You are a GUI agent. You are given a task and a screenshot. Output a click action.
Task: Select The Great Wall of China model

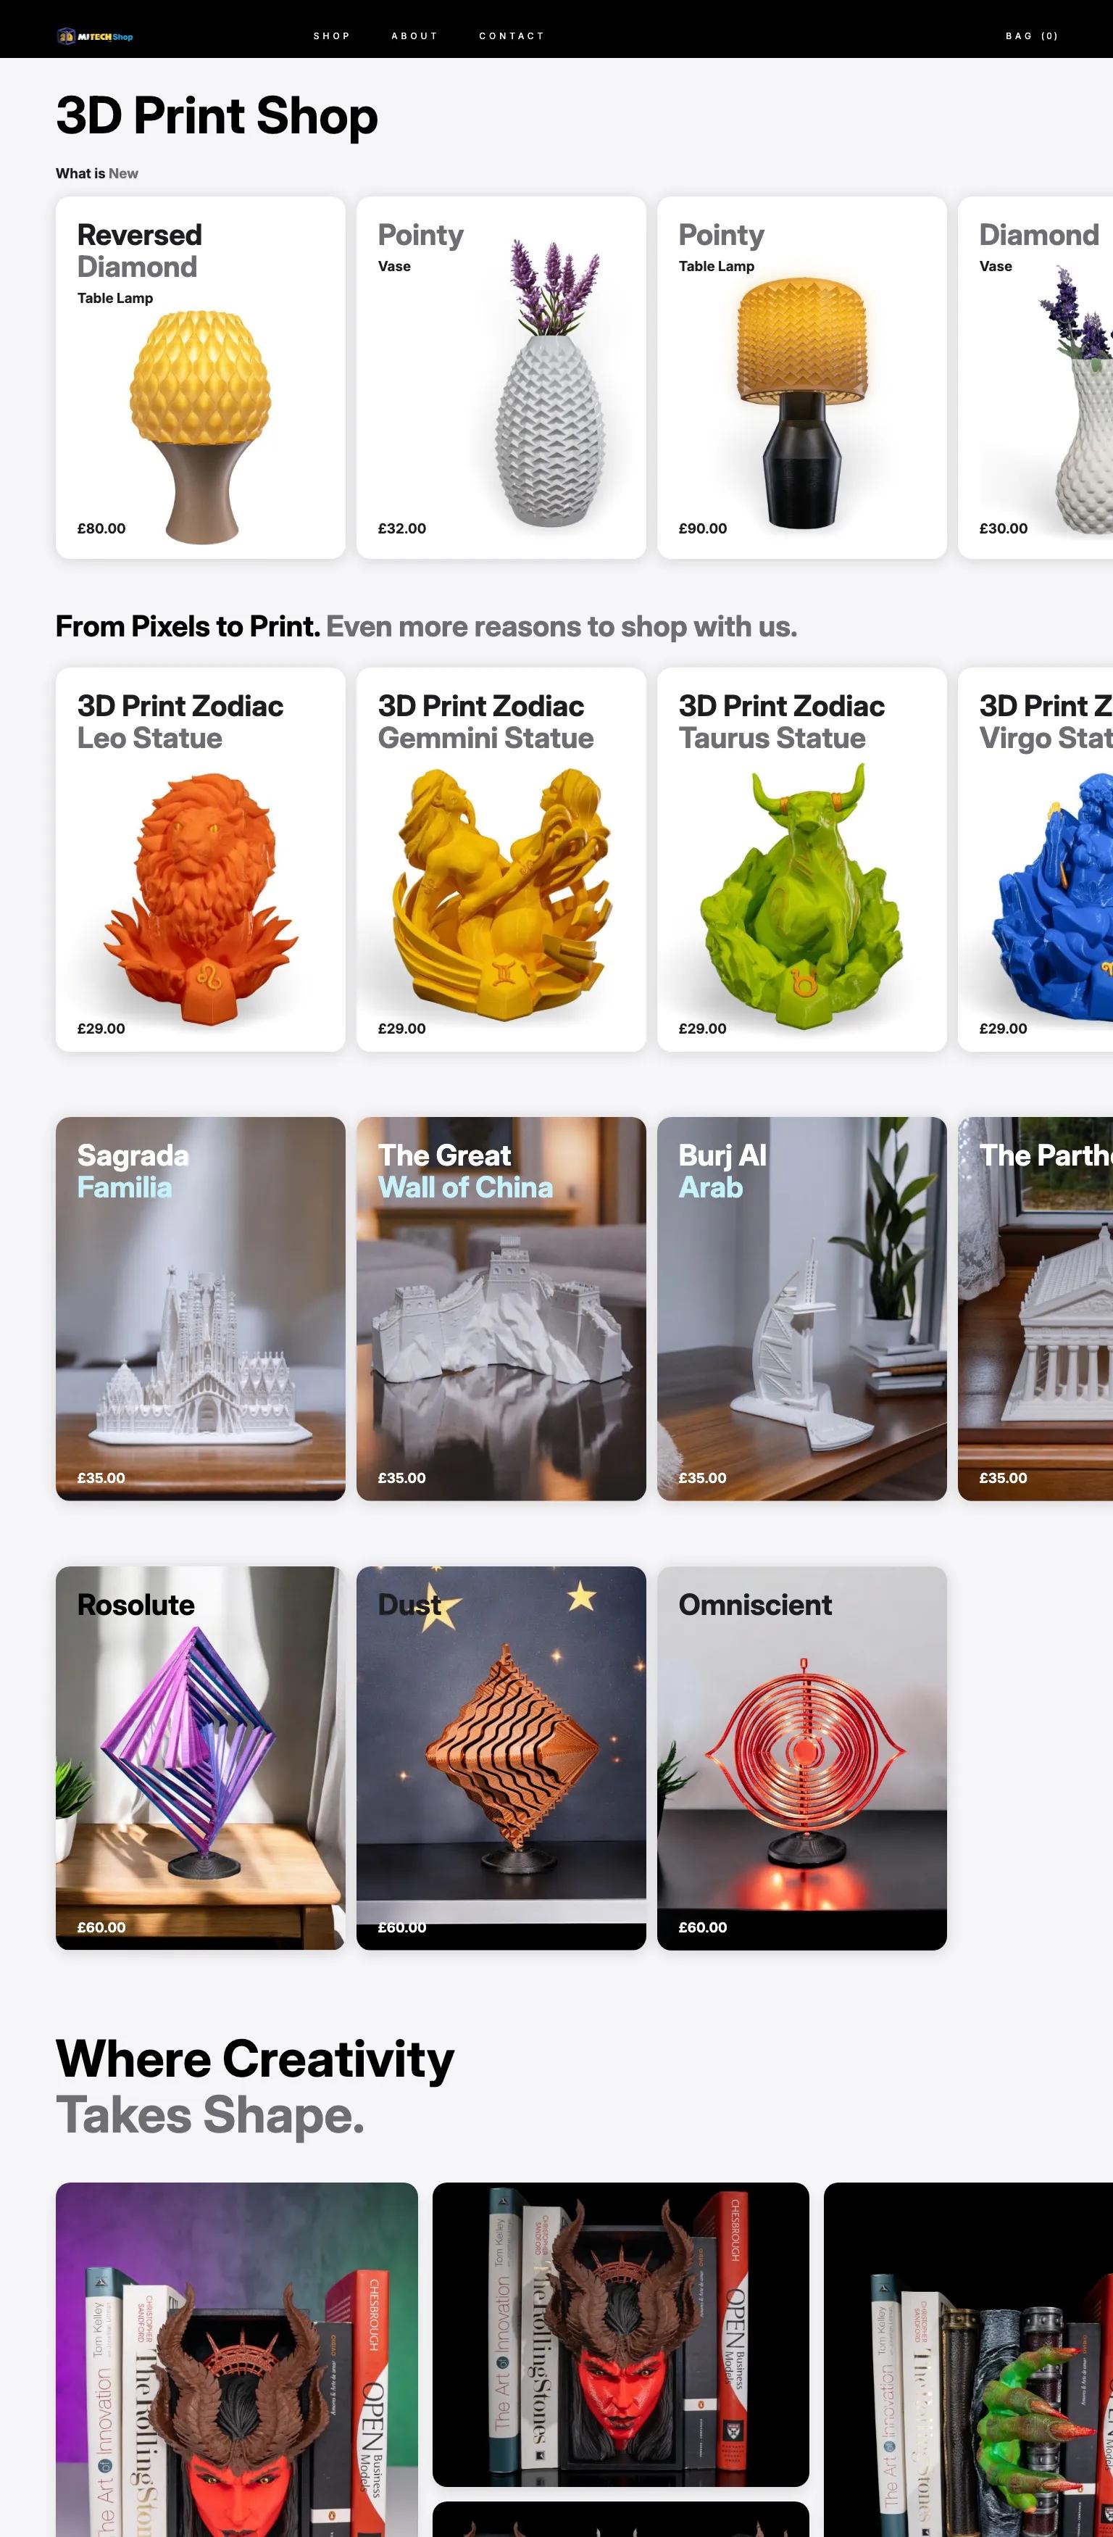coord(501,1309)
